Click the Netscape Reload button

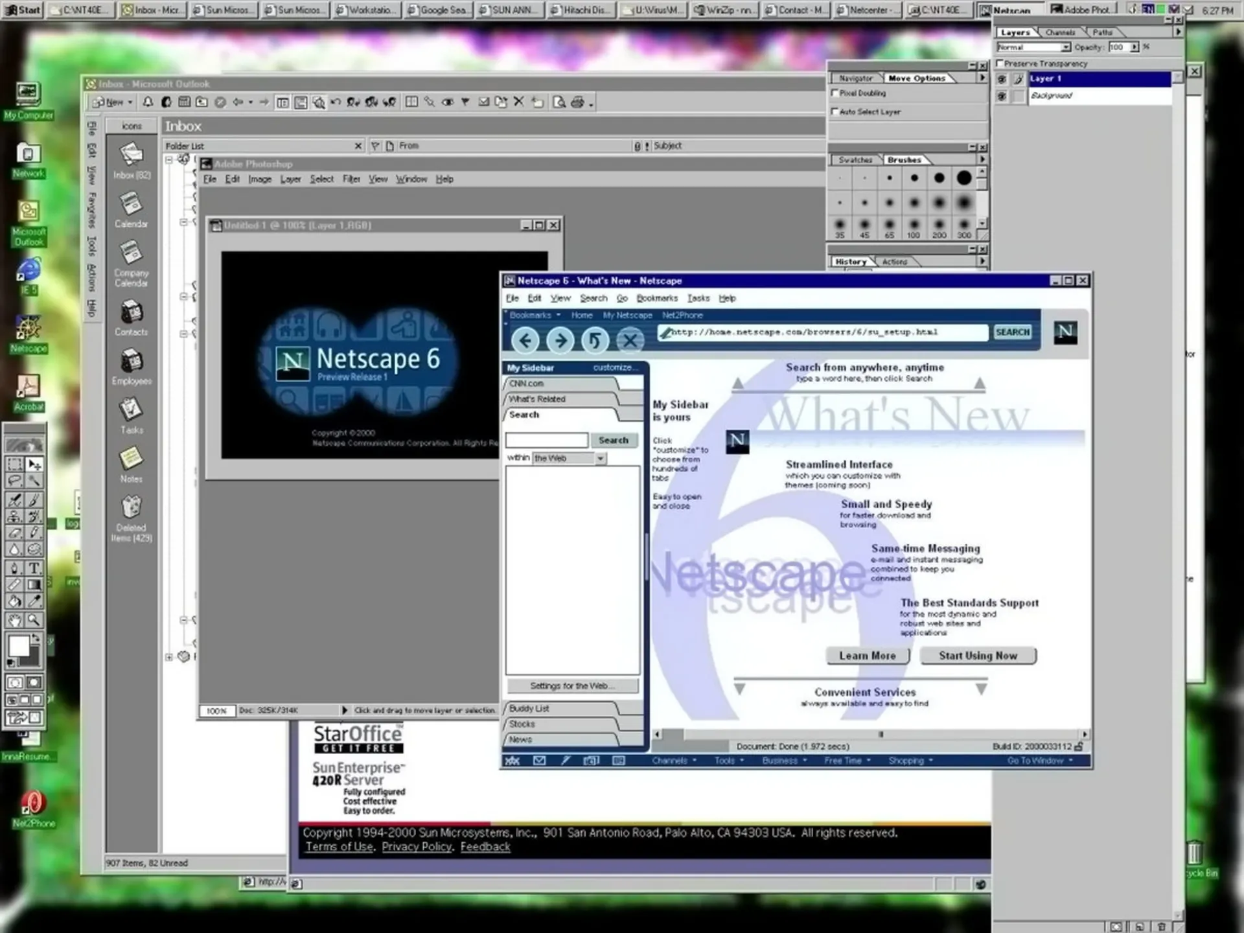coord(595,340)
